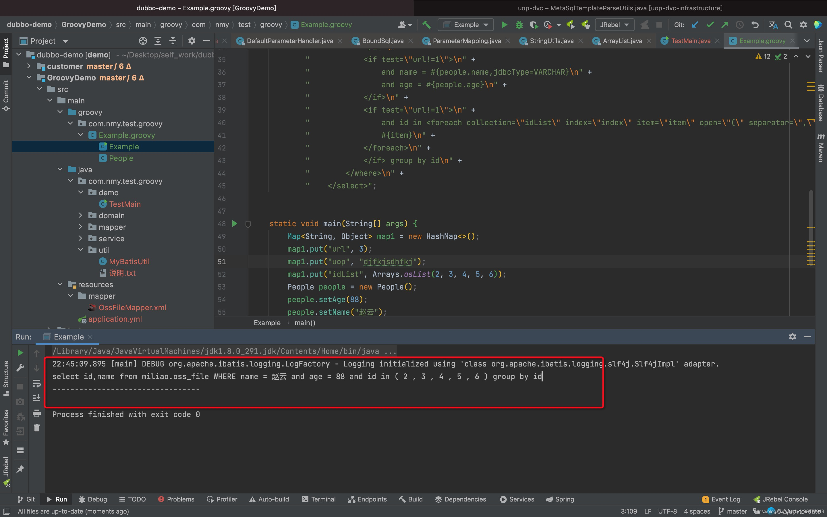Open Settings via the gear icon
This screenshot has height=517, width=827.
803,25
